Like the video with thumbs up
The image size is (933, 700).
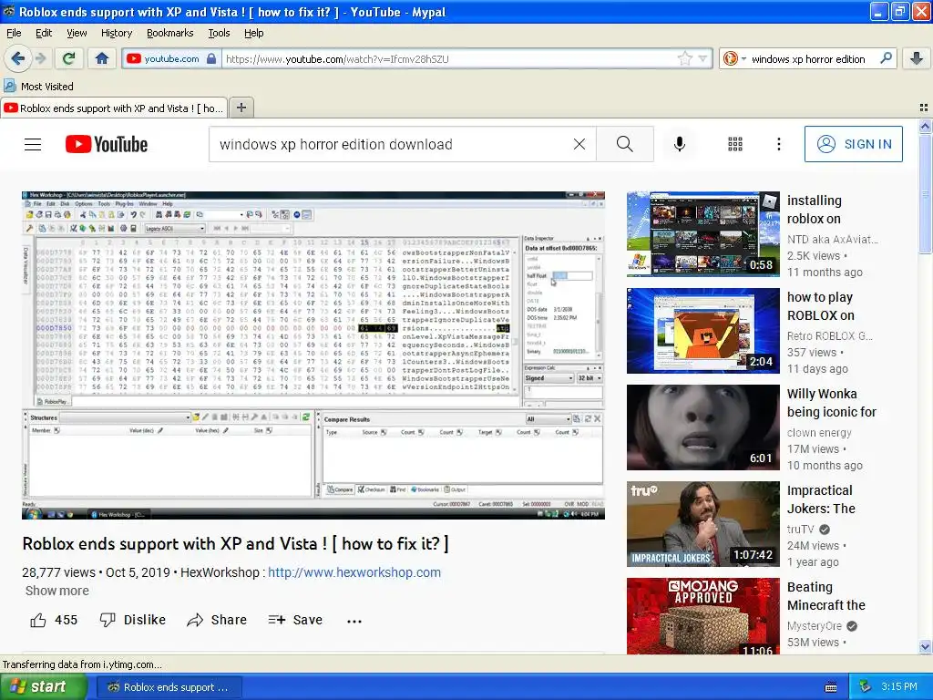pyautogui.click(x=54, y=620)
